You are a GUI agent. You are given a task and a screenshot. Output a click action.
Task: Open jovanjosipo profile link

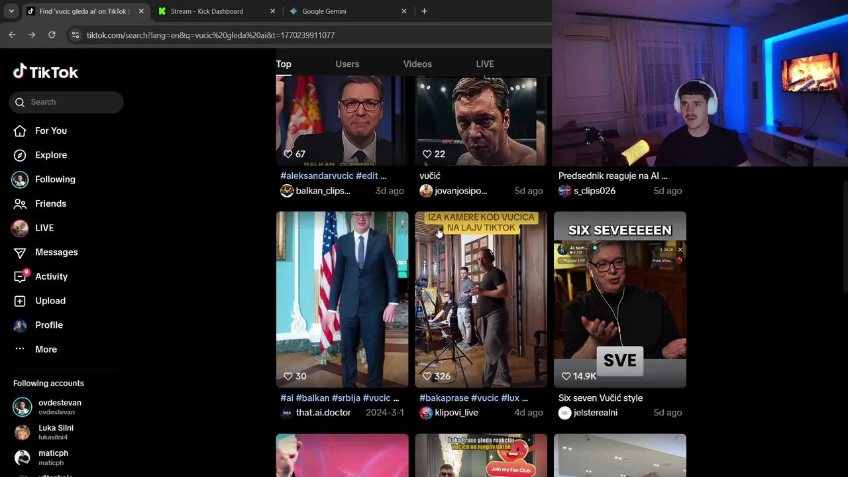click(461, 191)
